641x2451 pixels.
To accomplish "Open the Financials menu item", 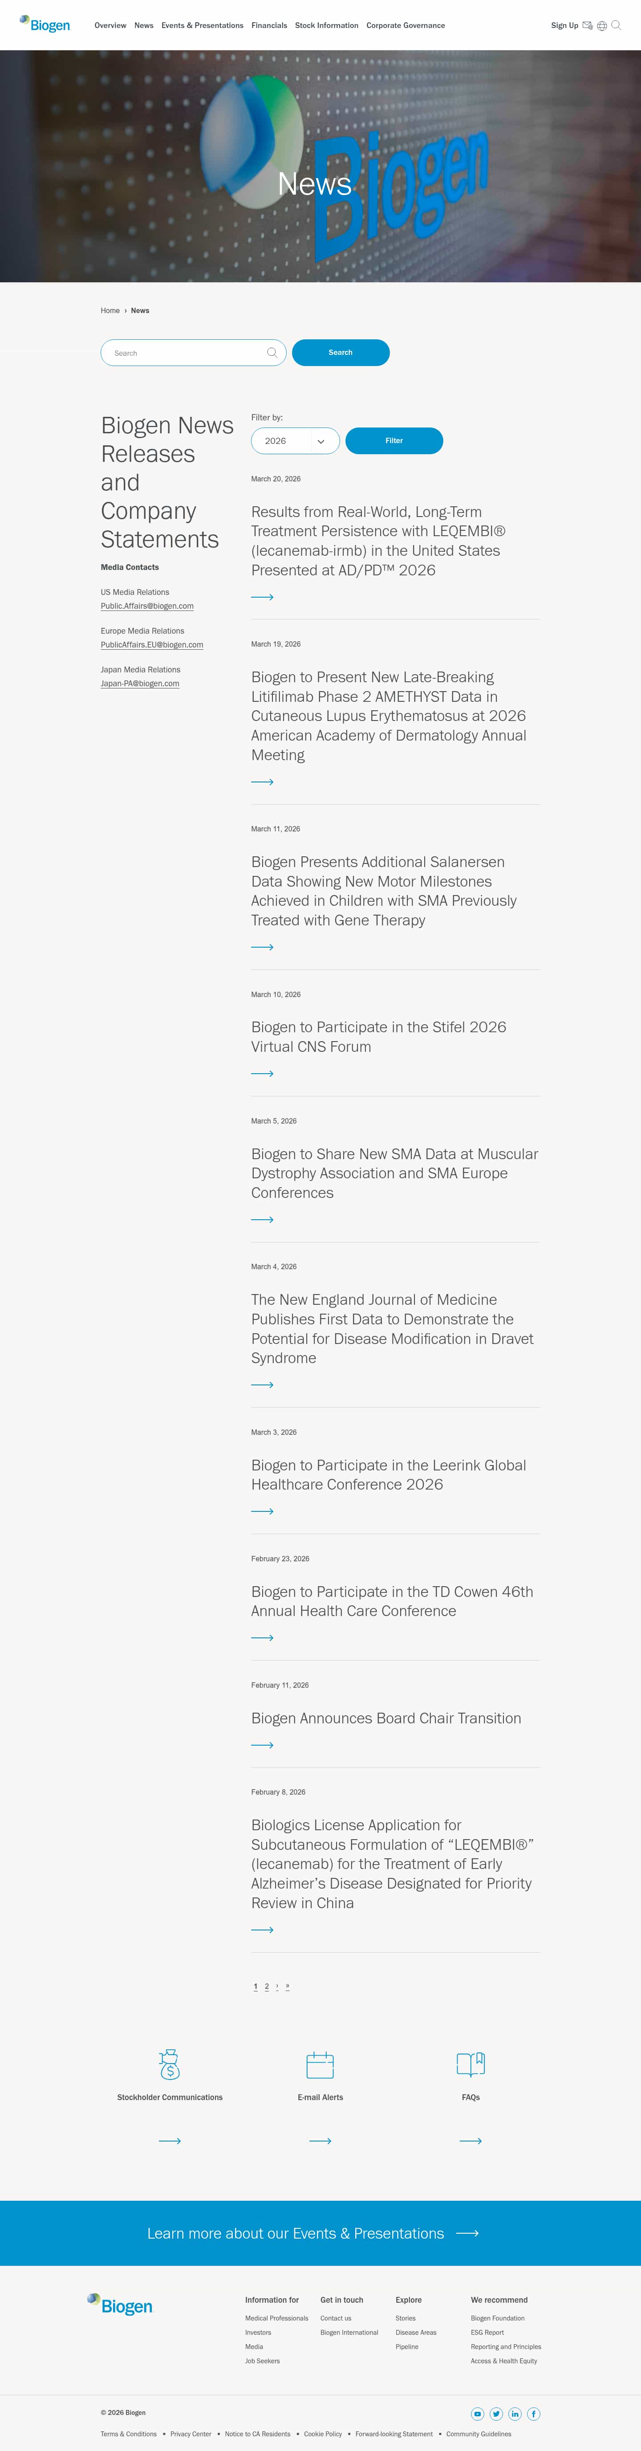I will (x=269, y=26).
